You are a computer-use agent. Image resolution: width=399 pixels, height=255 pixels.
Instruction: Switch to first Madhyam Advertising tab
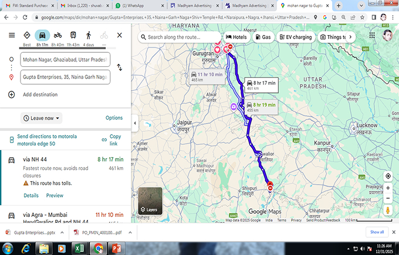pyautogui.click(x=194, y=5)
